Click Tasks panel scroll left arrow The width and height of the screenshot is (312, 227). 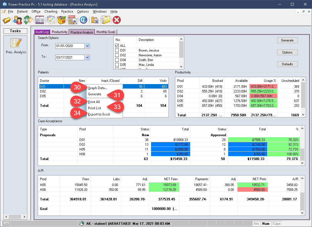point(6,217)
